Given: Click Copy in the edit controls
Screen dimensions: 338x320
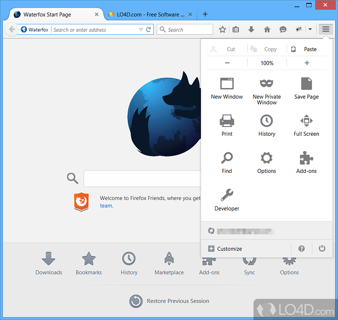Looking at the screenshot, I should (x=267, y=49).
